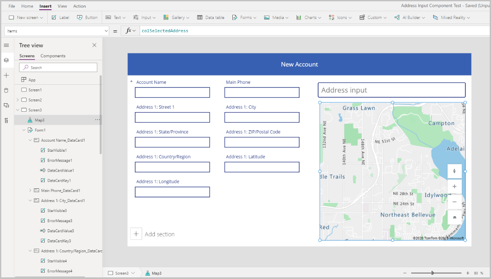Open the Items property dropdown
Image resolution: width=491 pixels, height=279 pixels.
click(106, 31)
